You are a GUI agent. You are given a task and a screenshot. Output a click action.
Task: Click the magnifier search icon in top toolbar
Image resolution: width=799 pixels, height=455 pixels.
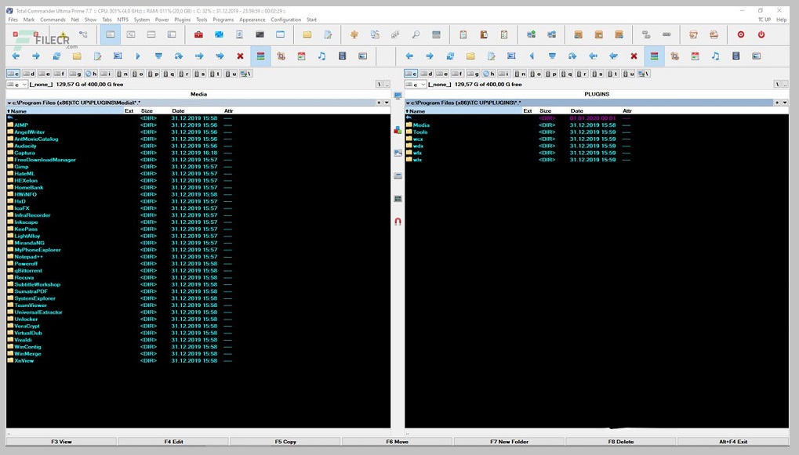pyautogui.click(x=416, y=34)
